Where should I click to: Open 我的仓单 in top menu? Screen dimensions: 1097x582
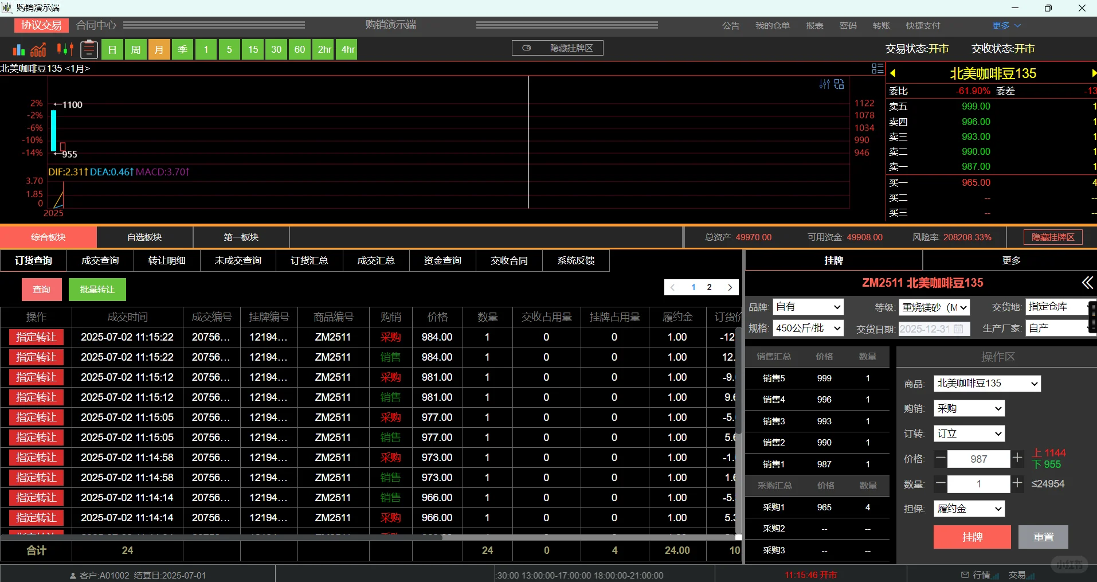pyautogui.click(x=773, y=26)
